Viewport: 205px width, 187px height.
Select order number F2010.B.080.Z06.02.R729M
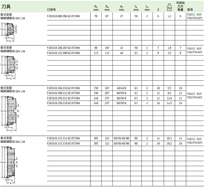pos(63,16)
